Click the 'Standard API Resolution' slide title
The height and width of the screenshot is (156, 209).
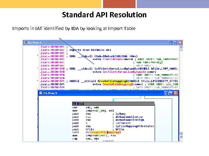[x=104, y=15]
